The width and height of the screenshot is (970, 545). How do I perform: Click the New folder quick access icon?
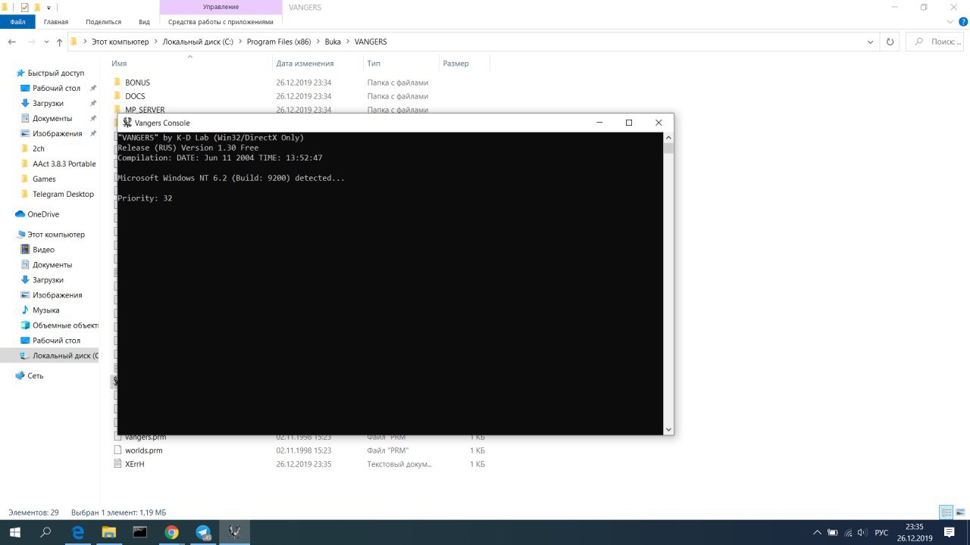click(37, 7)
